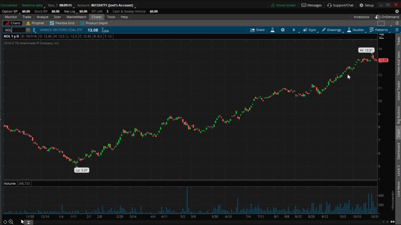401x225 pixels.
Task: Open chart settings gear icon
Action: (x=283, y=30)
